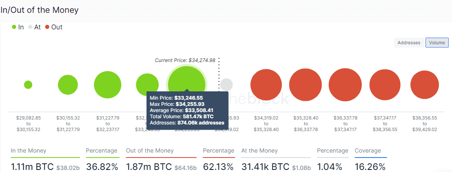Click the highlighted green bubble above the tooltip
This screenshot has height=172, width=452.
187,84
